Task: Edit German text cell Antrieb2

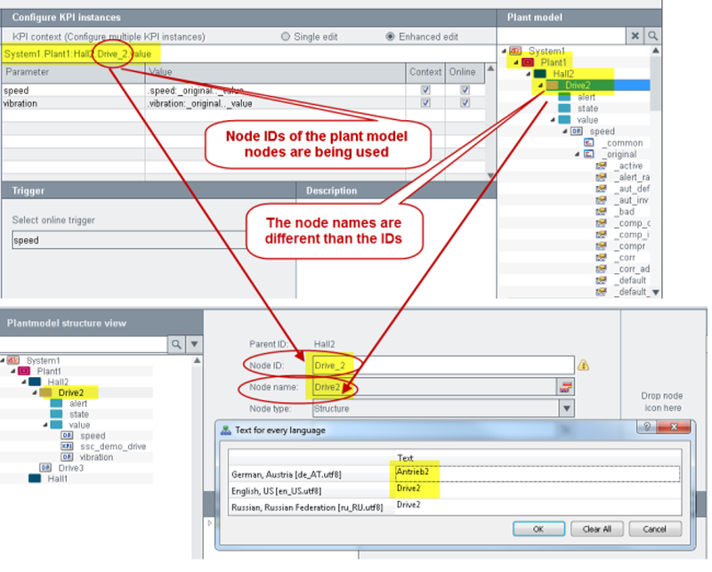Action: [538, 472]
